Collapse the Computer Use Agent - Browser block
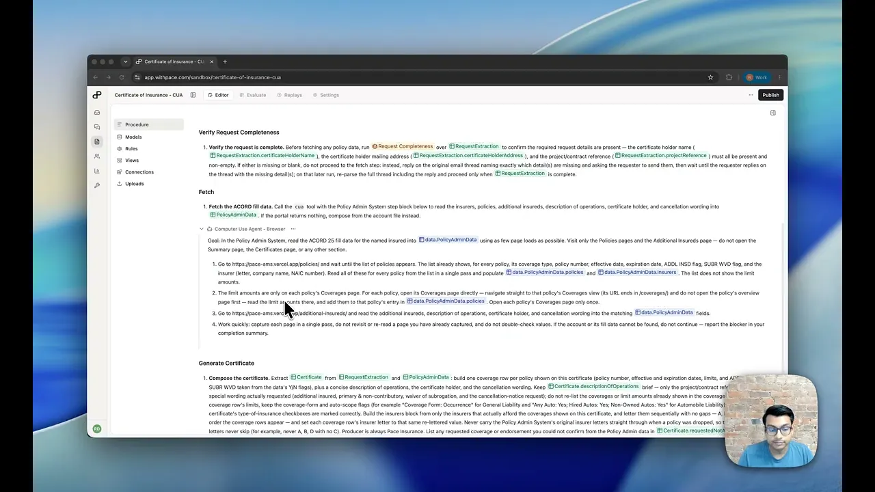The height and width of the screenshot is (492, 875). [202, 229]
